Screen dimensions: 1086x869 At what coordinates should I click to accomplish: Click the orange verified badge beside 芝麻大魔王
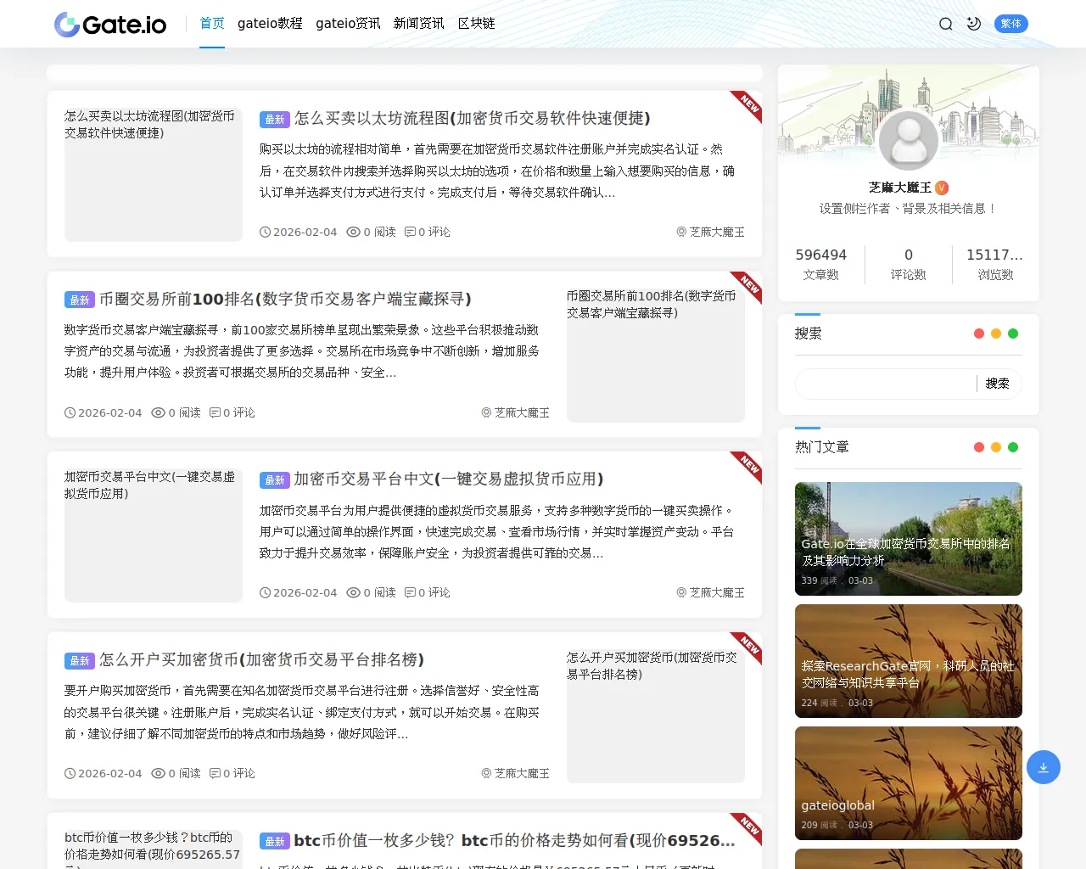pos(942,188)
